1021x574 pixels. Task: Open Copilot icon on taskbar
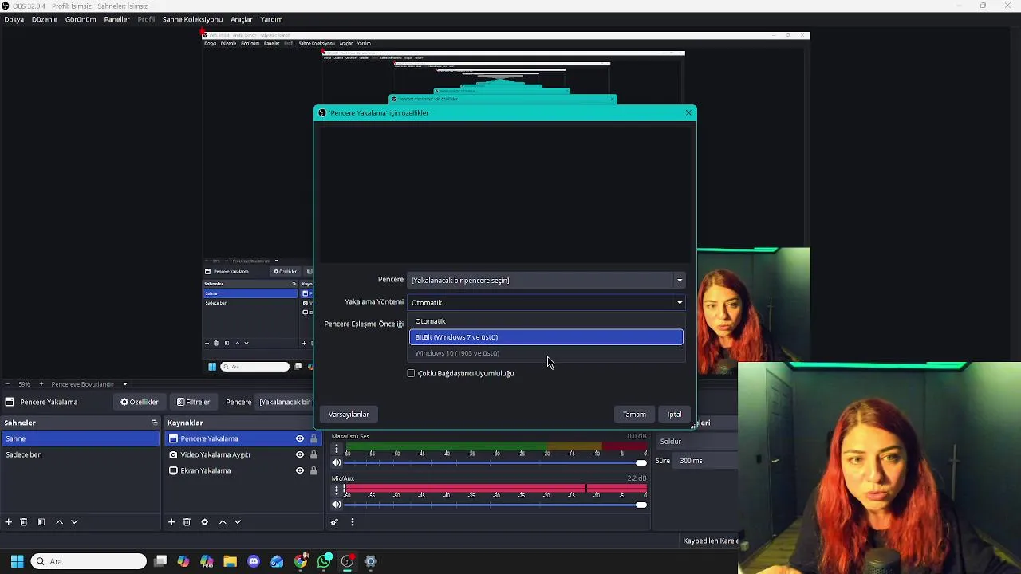tap(183, 561)
